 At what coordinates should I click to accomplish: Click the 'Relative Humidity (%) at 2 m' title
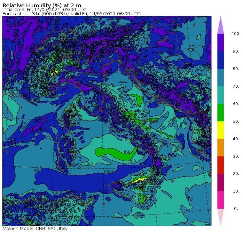(x=42, y=5)
